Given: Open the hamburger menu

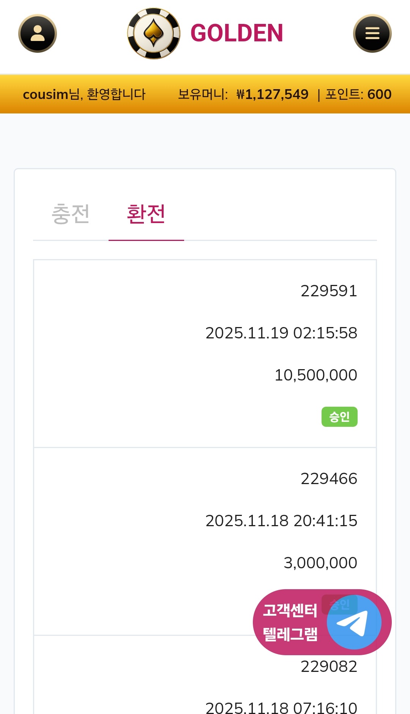Looking at the screenshot, I should point(372,33).
